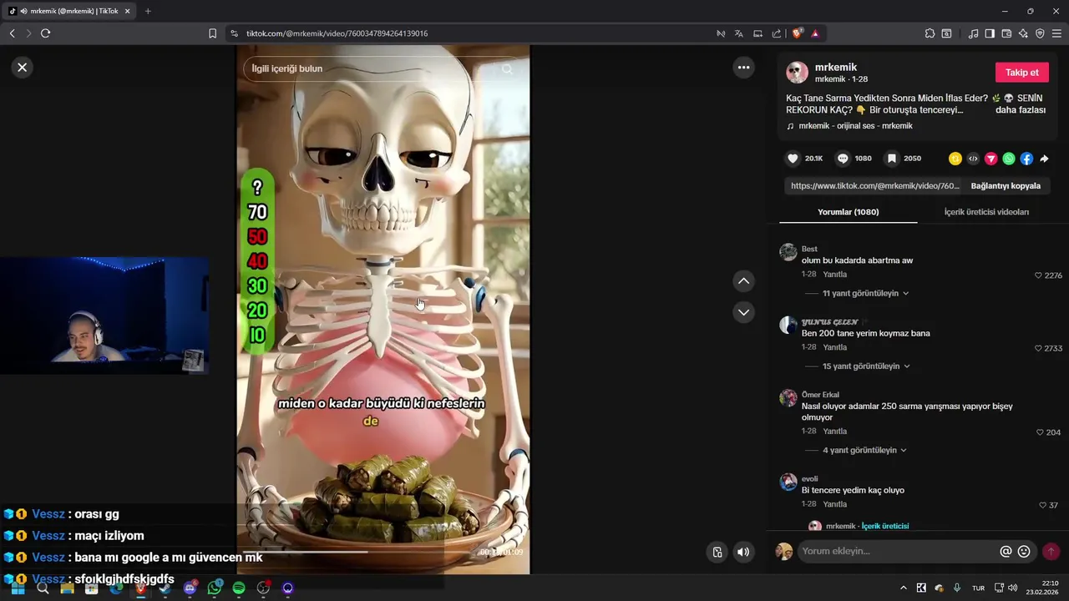This screenshot has height=601, width=1069.
Task: Share the video via WhatsApp icon
Action: point(1009,159)
